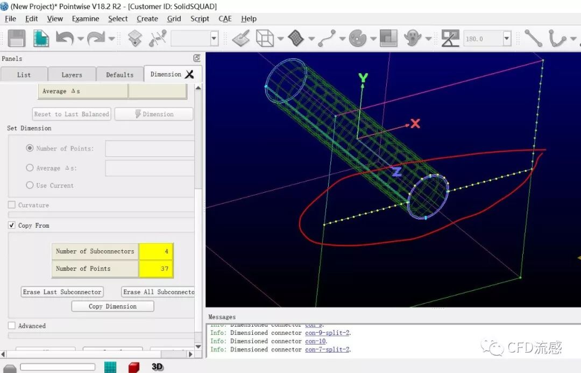The image size is (581, 373).
Task: Click the Number of Points input field
Action: pos(150,149)
